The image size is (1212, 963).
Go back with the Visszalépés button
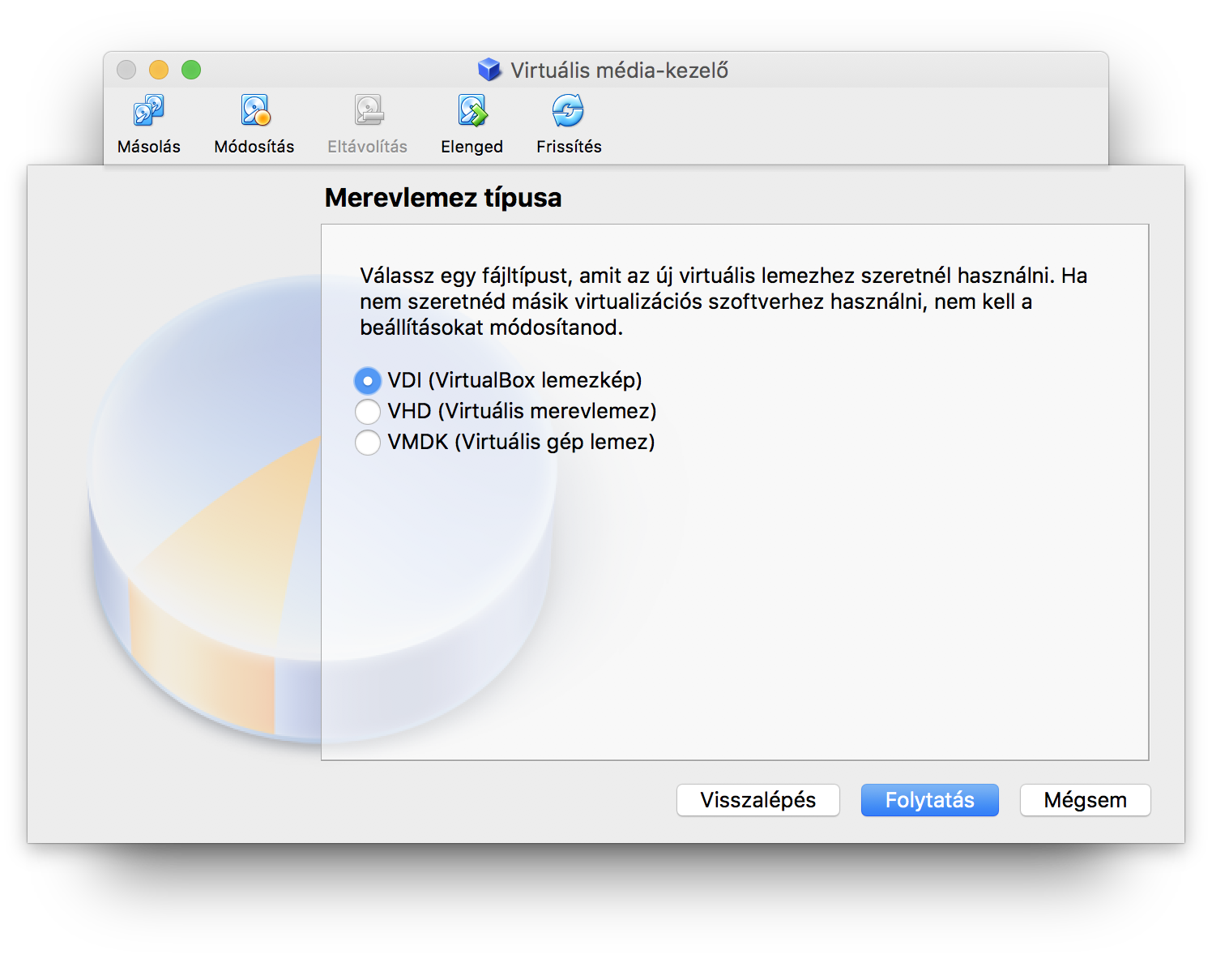coord(758,800)
